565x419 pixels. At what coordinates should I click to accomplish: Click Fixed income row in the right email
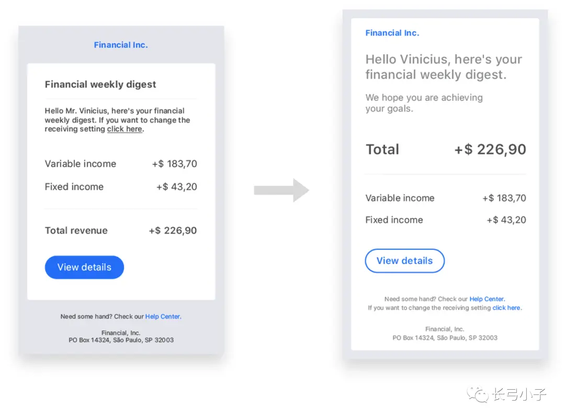(446, 220)
